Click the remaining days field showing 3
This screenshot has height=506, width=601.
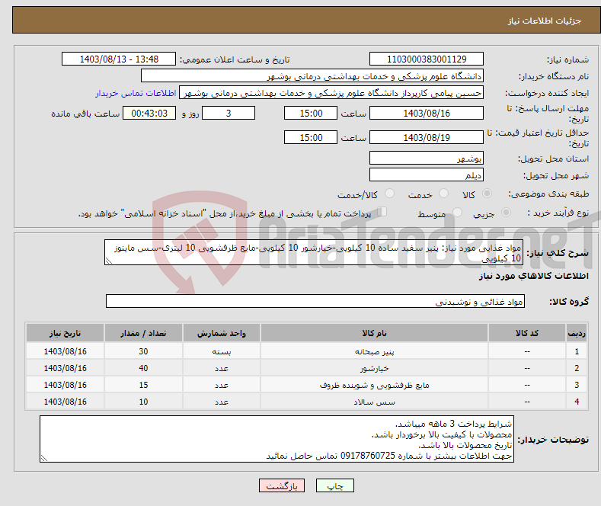229,113
